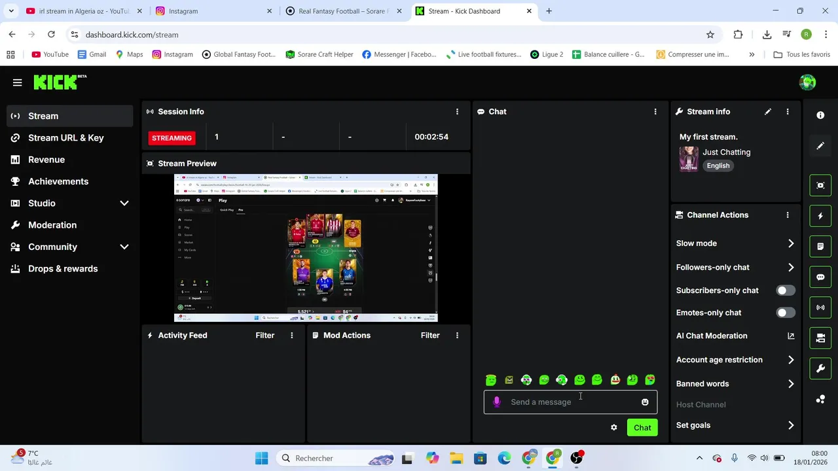Open Tous les favoris bookmarks folder

tap(801, 54)
